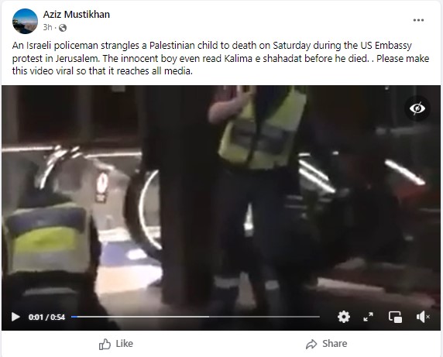
Task: Open Aziz Mustikhan's profile picture
Action: (25, 21)
